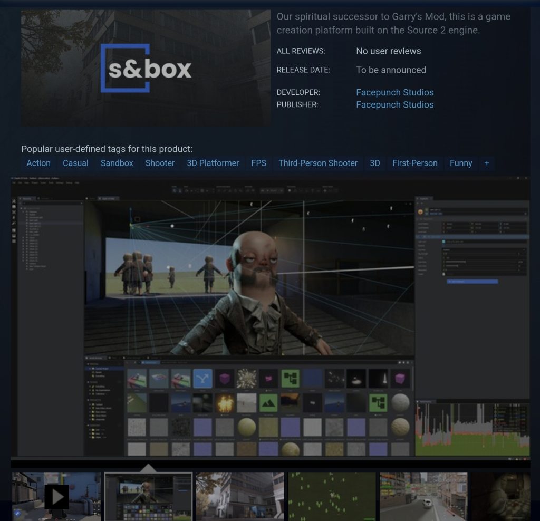
Task: Browse the First-Person tag
Action: (x=414, y=163)
